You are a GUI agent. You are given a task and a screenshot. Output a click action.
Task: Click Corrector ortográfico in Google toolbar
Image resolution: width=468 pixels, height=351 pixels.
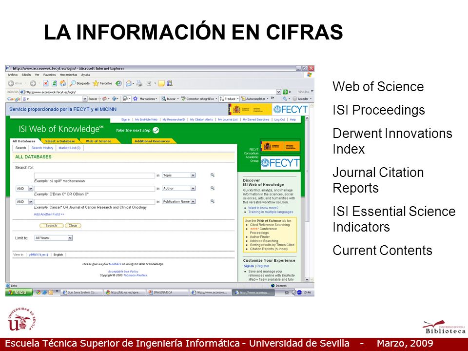pyautogui.click(x=199, y=99)
